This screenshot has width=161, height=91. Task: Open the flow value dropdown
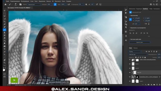coord(66,5)
